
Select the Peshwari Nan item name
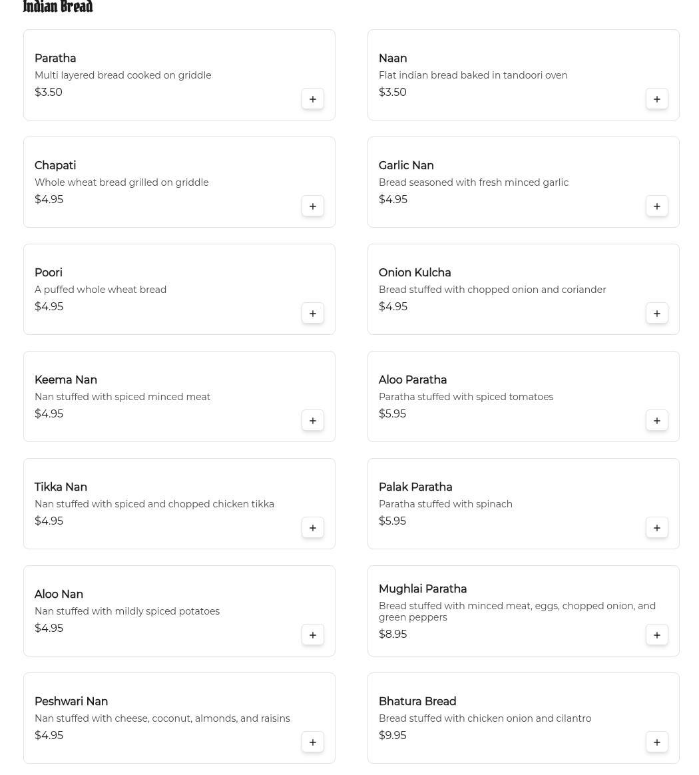tap(71, 702)
